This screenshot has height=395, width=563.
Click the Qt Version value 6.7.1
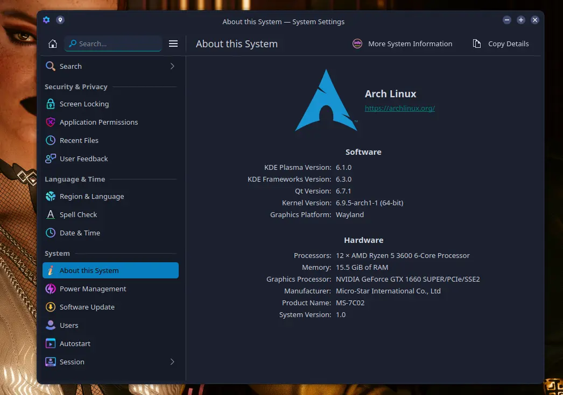[343, 191]
